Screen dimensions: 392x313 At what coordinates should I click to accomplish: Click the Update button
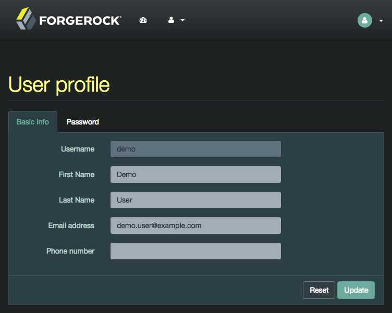click(356, 290)
